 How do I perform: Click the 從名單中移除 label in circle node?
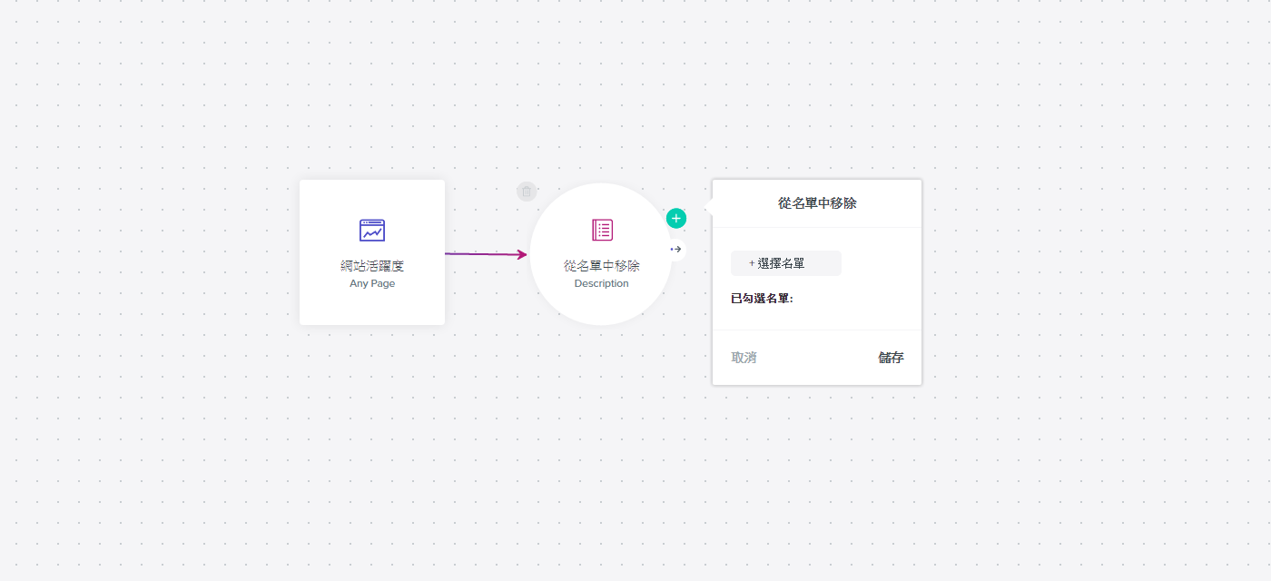coord(601,266)
